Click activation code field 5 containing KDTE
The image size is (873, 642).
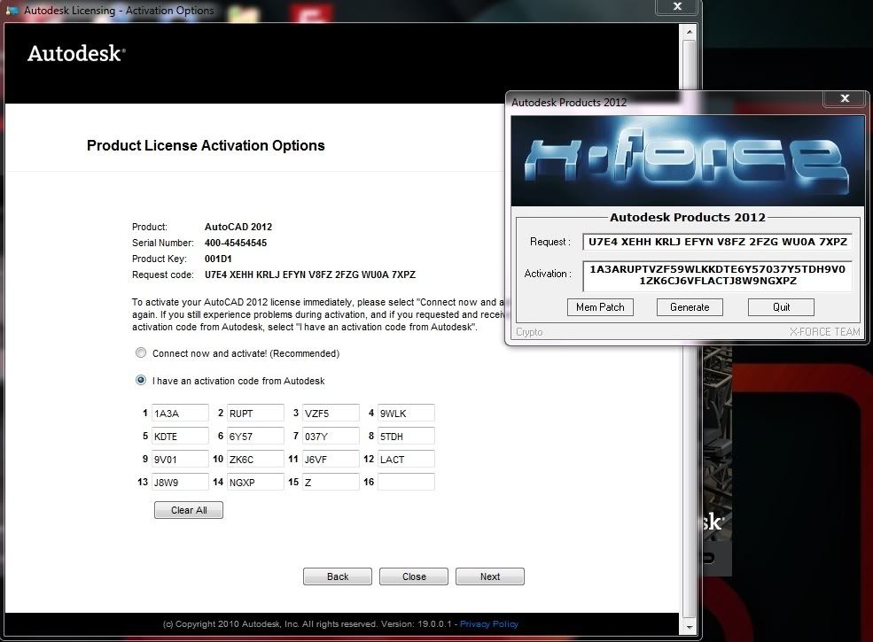(x=180, y=436)
